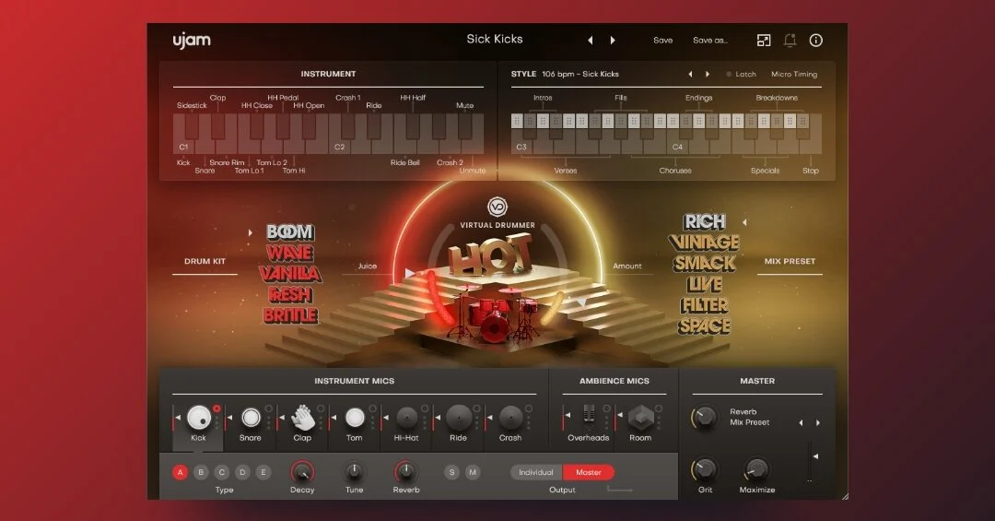Screen dimensions: 995x521
Task: Click the Tune knob
Action: click(x=354, y=472)
